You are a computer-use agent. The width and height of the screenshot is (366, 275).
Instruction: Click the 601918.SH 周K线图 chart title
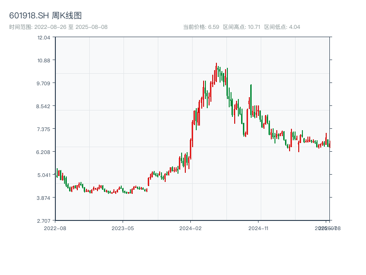click(x=45, y=16)
